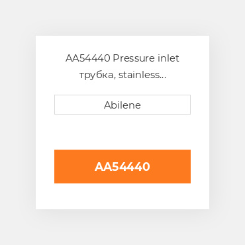Image resolution: width=245 pixels, height=245 pixels.
Task: Open the Abilene location selector
Action: (x=122, y=105)
